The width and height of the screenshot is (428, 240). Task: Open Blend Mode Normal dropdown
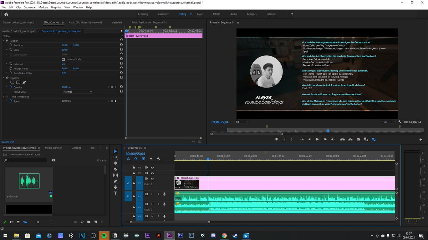[x=77, y=92]
